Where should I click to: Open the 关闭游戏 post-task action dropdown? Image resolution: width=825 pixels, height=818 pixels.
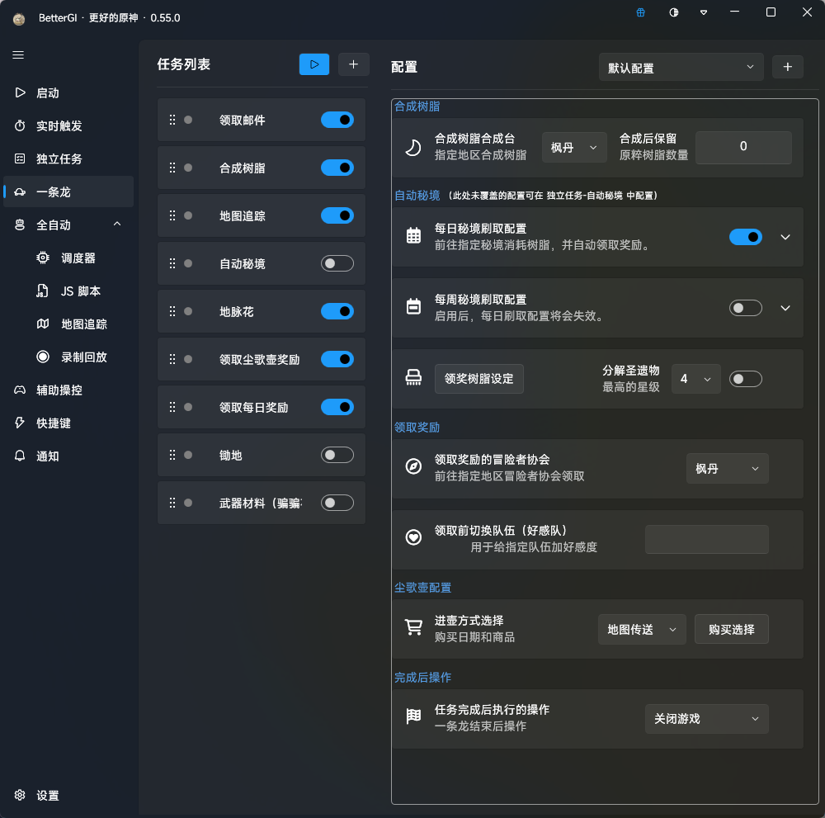tap(705, 719)
